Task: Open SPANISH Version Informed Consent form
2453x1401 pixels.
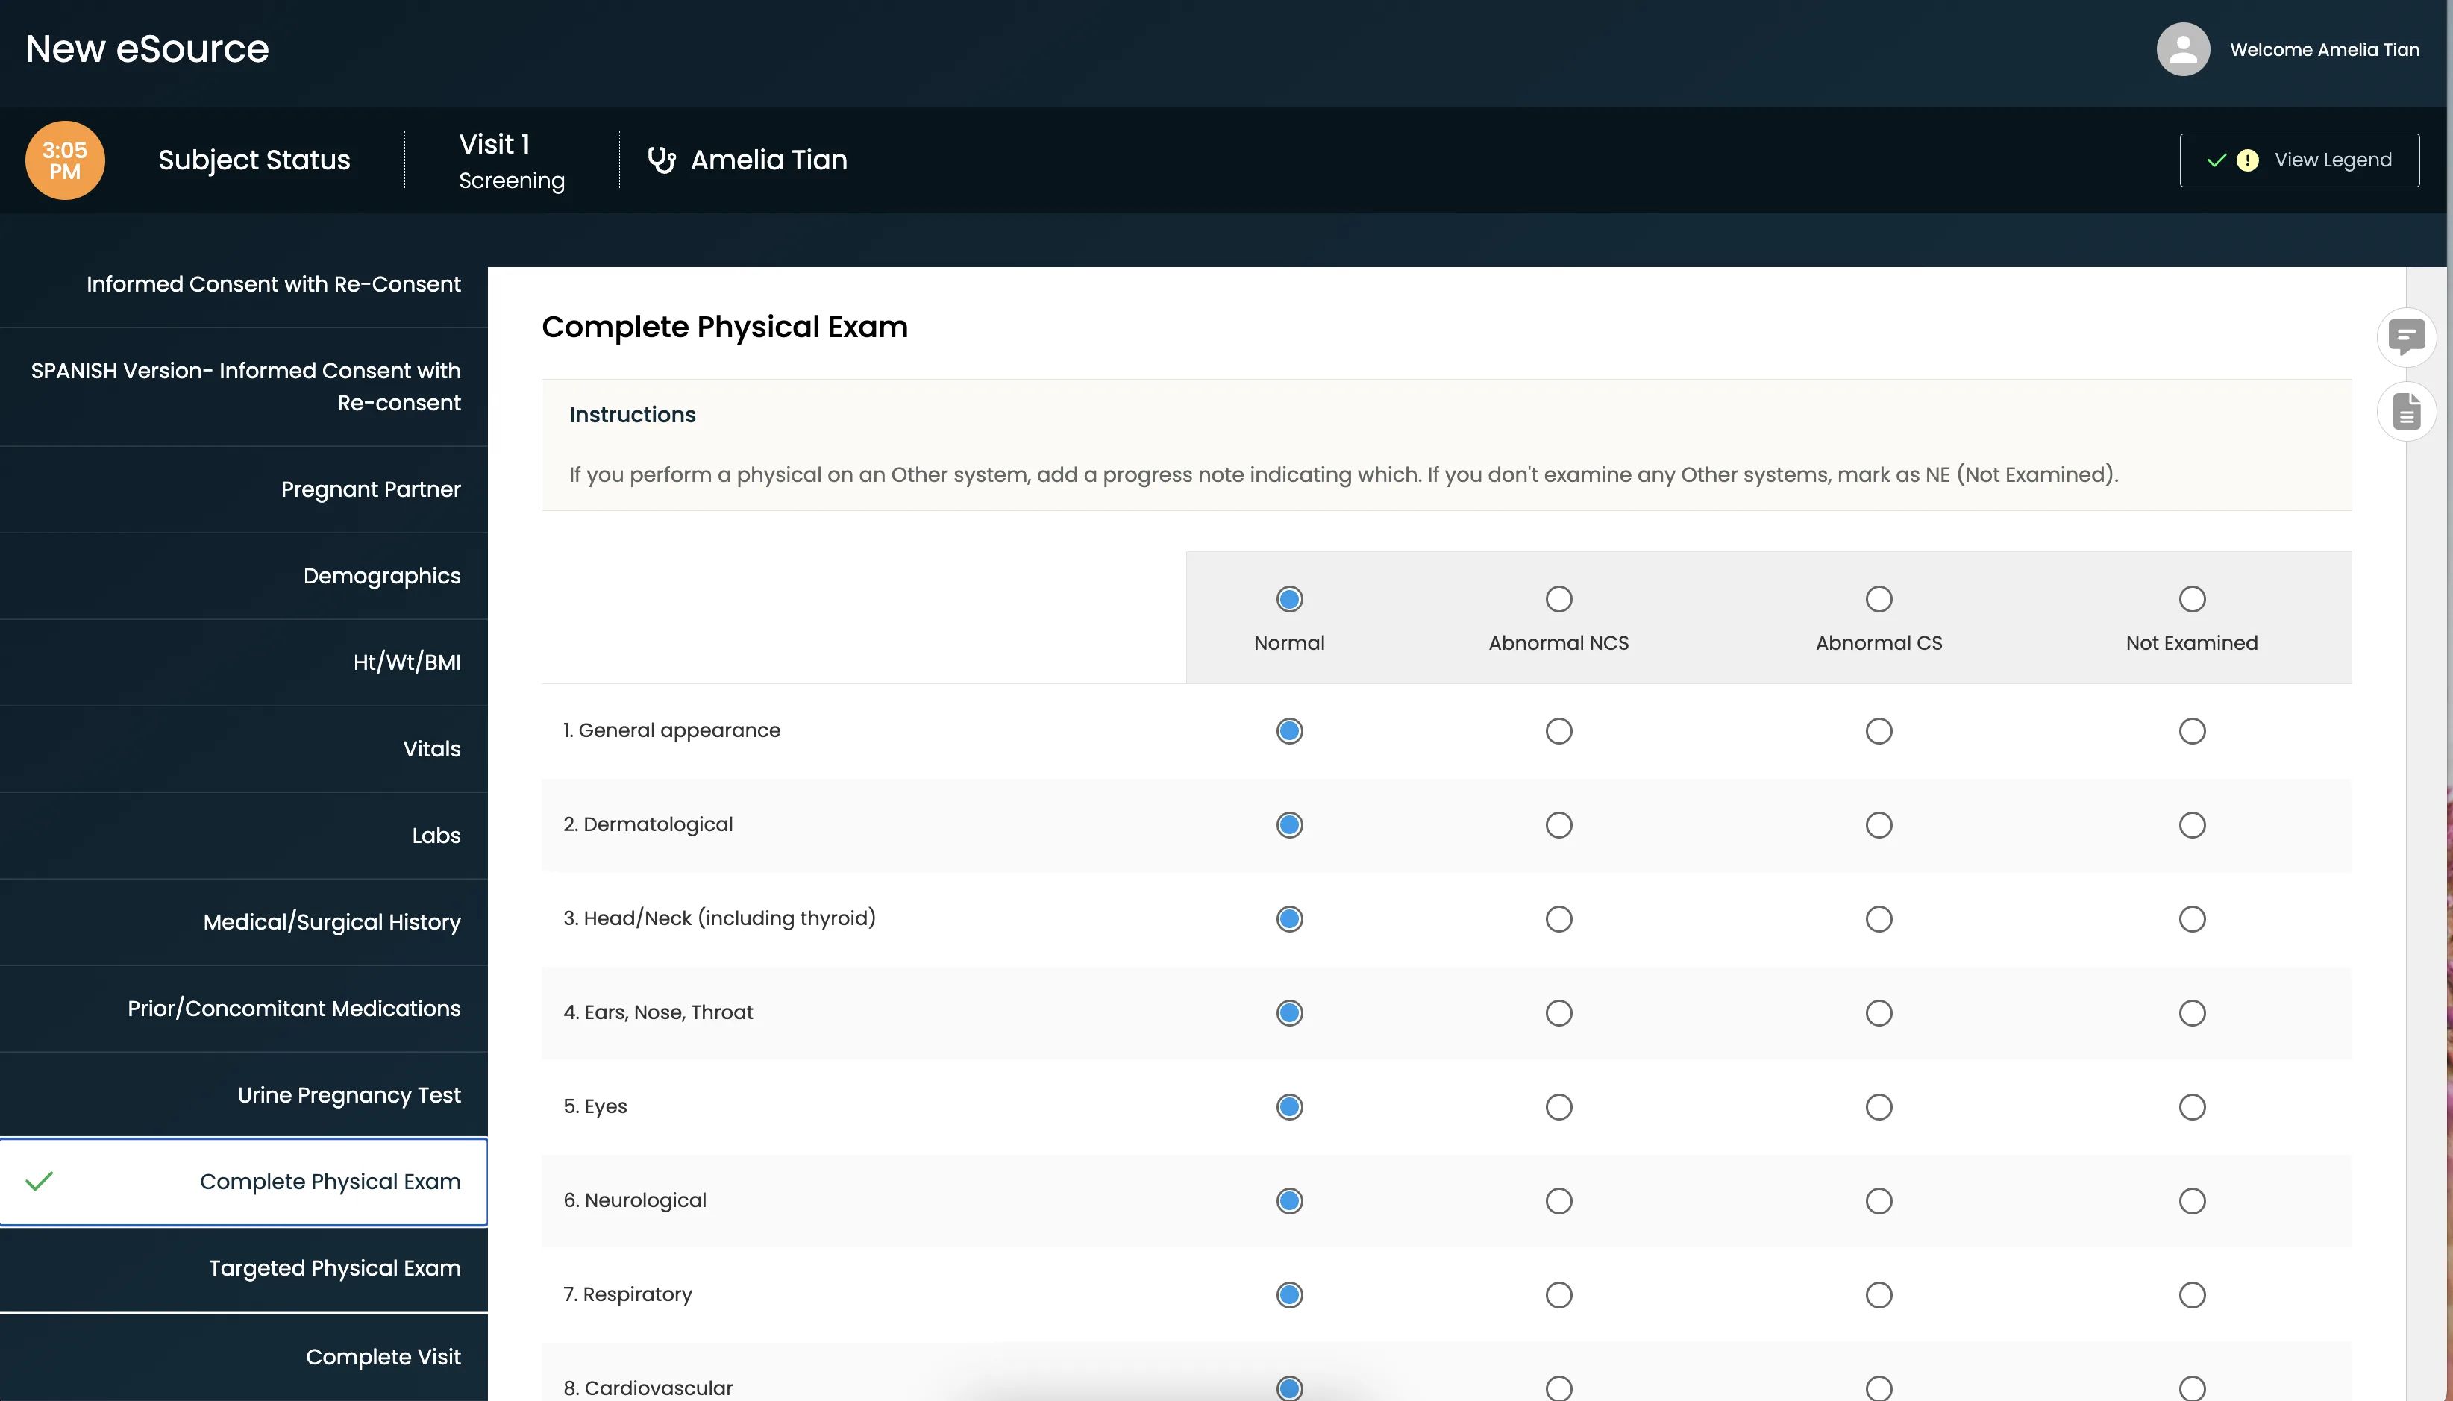Action: point(243,387)
